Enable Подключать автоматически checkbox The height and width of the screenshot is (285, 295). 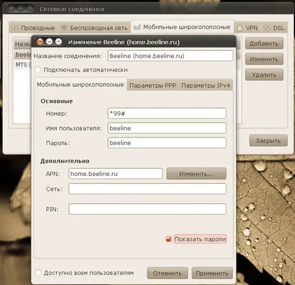[x=38, y=70]
